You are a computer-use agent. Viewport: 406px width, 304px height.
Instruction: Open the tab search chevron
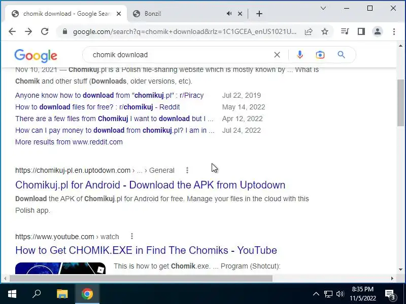[323, 8]
